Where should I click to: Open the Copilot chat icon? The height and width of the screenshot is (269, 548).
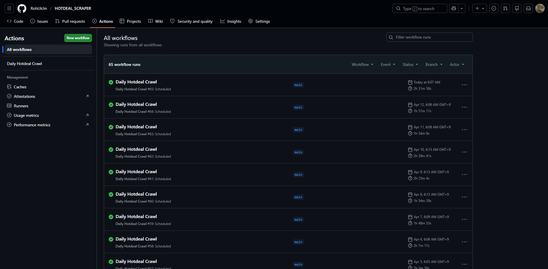click(x=454, y=8)
